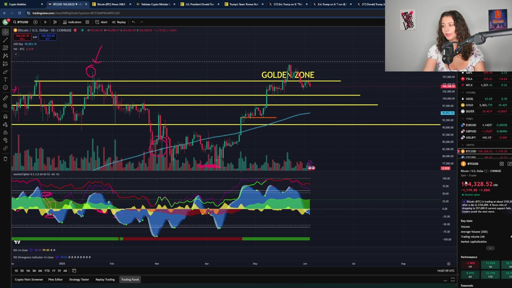Viewport: 512px width, 288px height.
Task: Switch to the Crypto Bubbles browser tab
Action: (22, 4)
